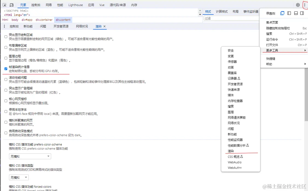Choose 运行命令 in main menu

(284, 39)
